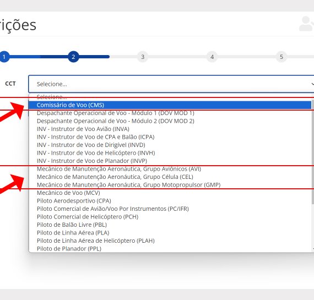
Task: Click the dropdown list scrollbar
Action: click(313, 152)
